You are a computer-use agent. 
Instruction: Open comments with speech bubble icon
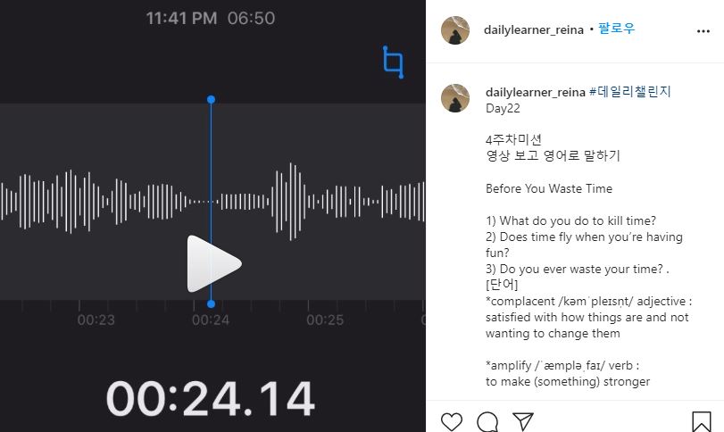(487, 422)
